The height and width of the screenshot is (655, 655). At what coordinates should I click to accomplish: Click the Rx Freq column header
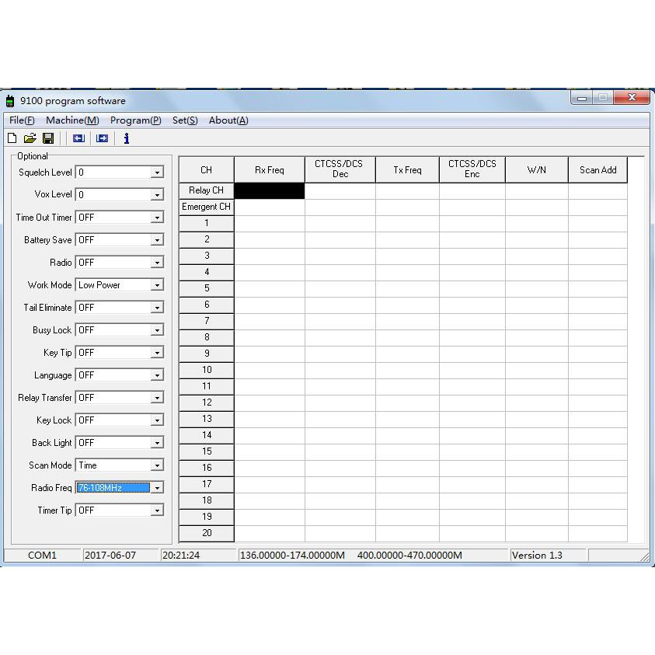point(270,170)
